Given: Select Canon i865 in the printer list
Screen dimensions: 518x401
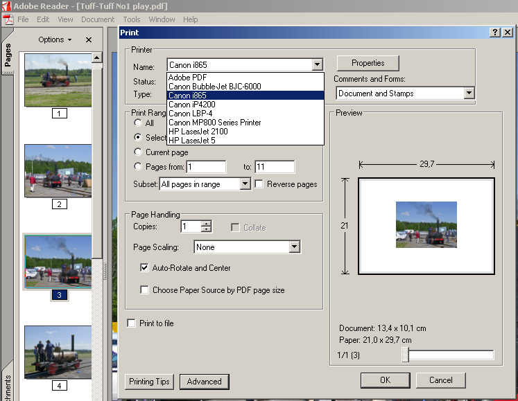Looking at the screenshot, I should point(245,96).
